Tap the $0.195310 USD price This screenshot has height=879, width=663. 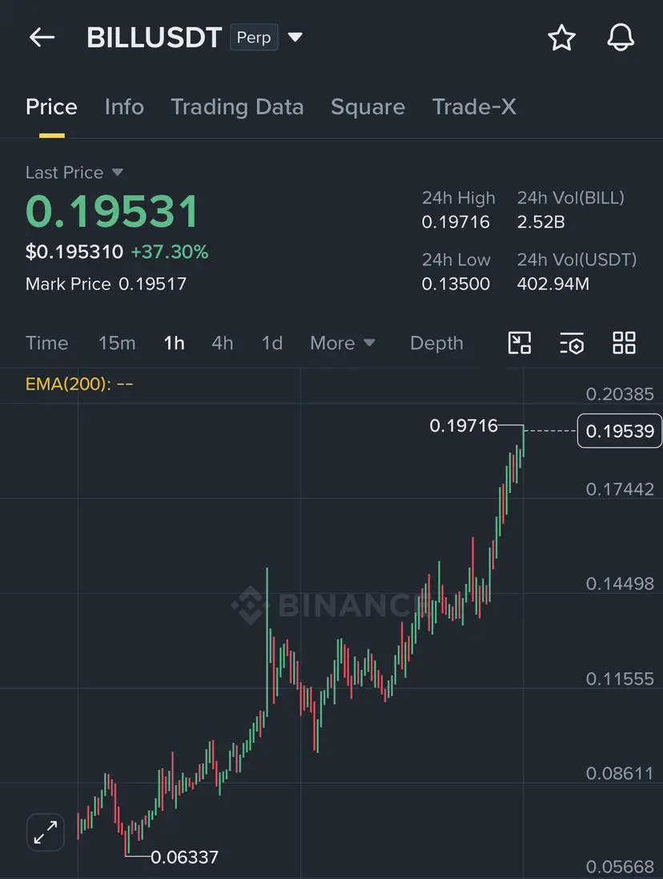click(74, 252)
